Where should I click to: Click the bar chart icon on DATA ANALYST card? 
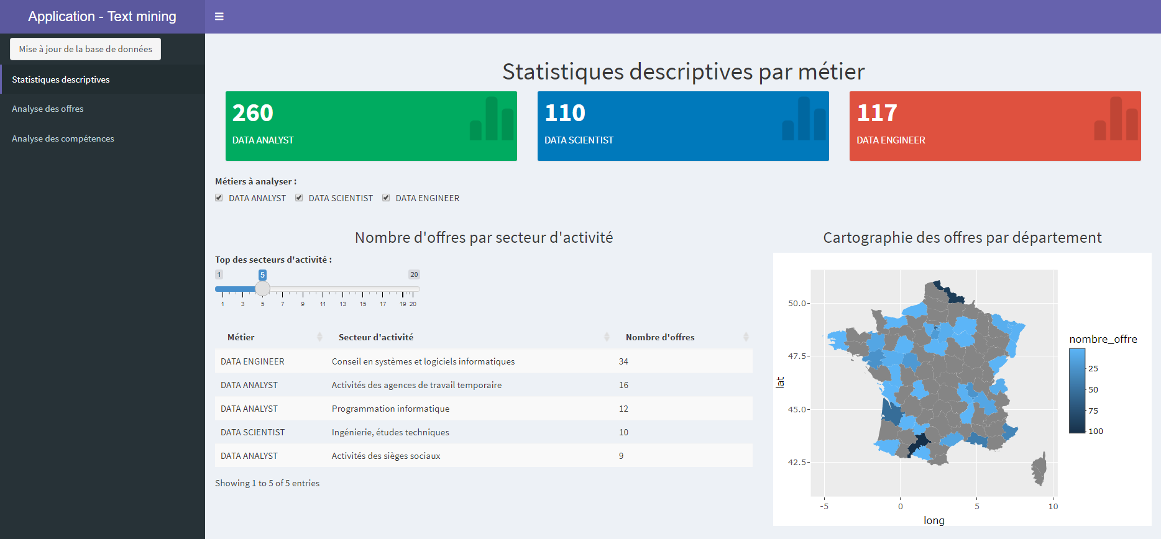coord(492,118)
